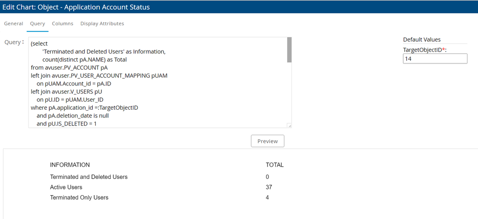Image resolution: width=478 pixels, height=219 pixels.
Task: Select the Active Users row label
Action: pyautogui.click(x=66, y=188)
